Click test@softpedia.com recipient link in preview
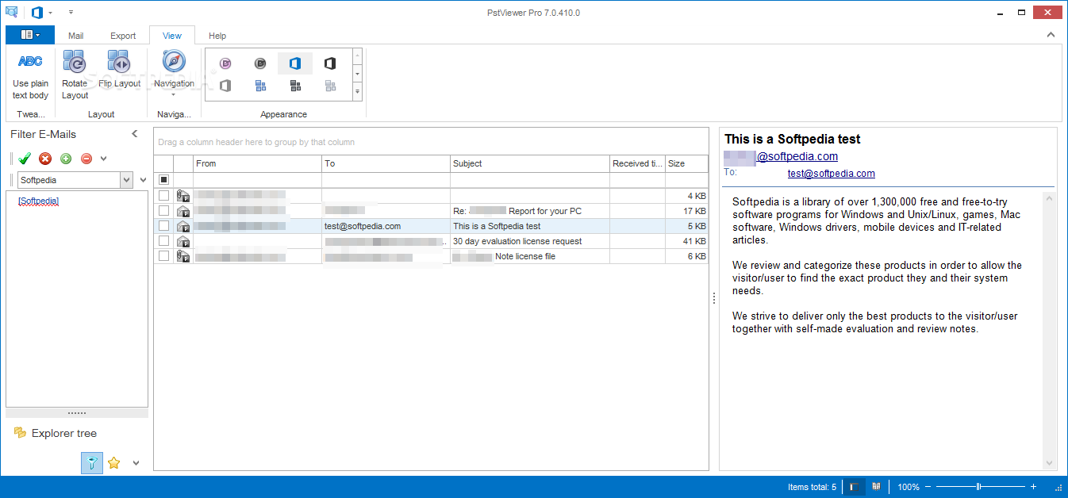1068x498 pixels. pyautogui.click(x=832, y=173)
